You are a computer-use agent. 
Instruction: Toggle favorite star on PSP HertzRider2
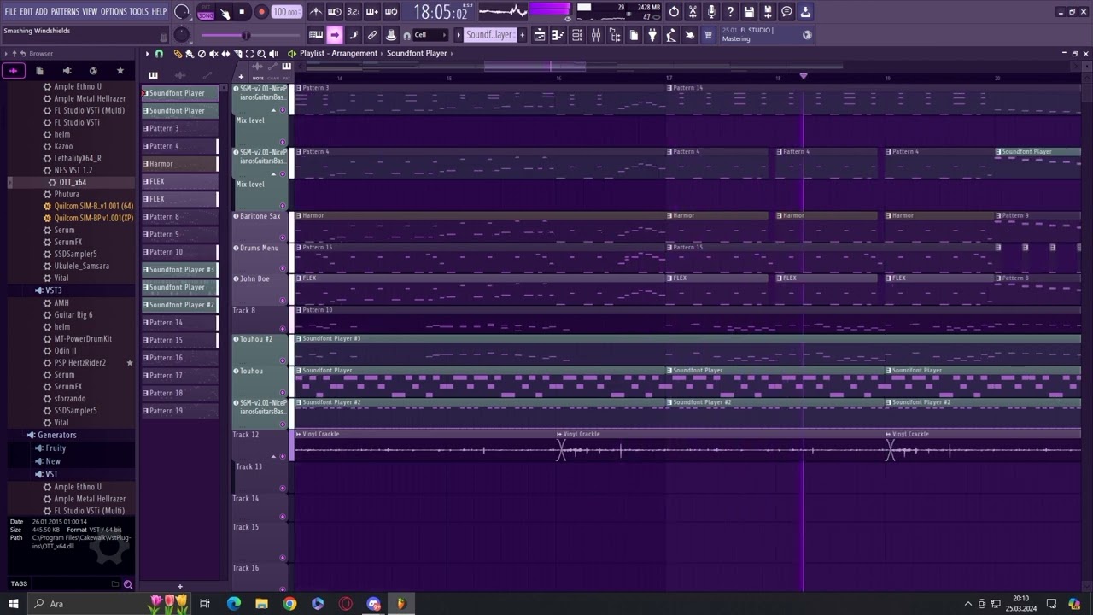click(130, 363)
